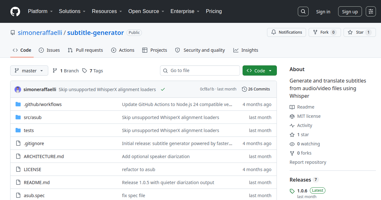The width and height of the screenshot is (381, 200).
Task: Open the MIT license link
Action: 305,116
